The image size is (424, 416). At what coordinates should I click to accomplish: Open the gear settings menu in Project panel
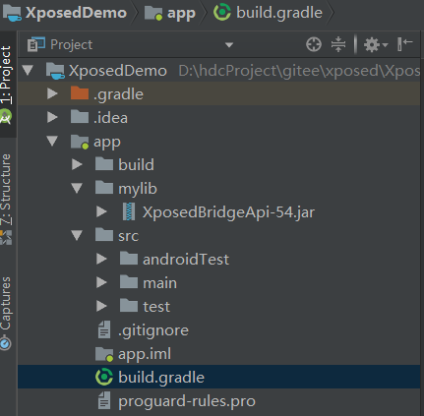coord(376,44)
